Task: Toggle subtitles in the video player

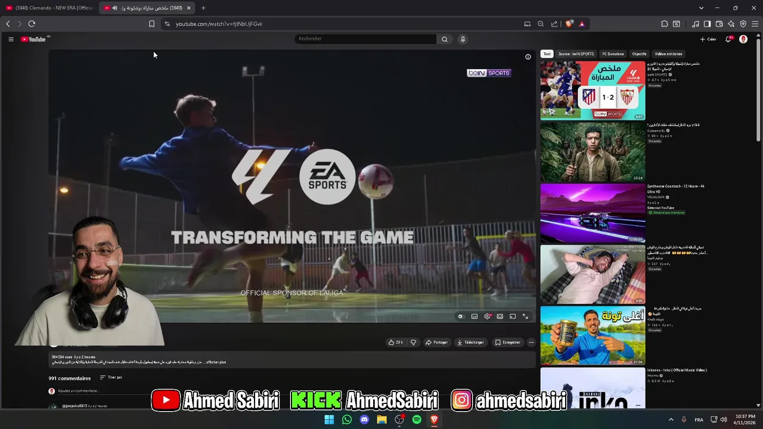Action: pos(474,316)
